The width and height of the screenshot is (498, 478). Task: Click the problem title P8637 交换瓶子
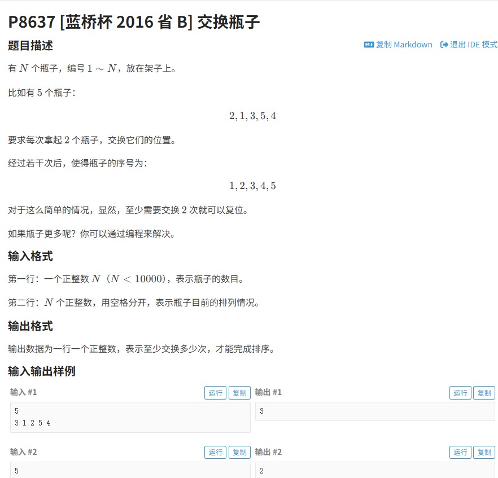134,21
